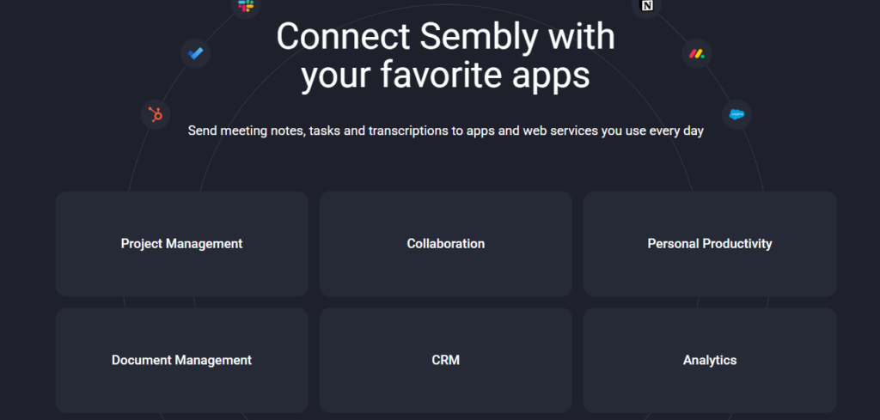Select the Analytics category card
The width and height of the screenshot is (880, 420).
(x=710, y=360)
